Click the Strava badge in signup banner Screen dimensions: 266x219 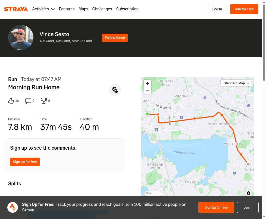pyautogui.click(x=13, y=207)
